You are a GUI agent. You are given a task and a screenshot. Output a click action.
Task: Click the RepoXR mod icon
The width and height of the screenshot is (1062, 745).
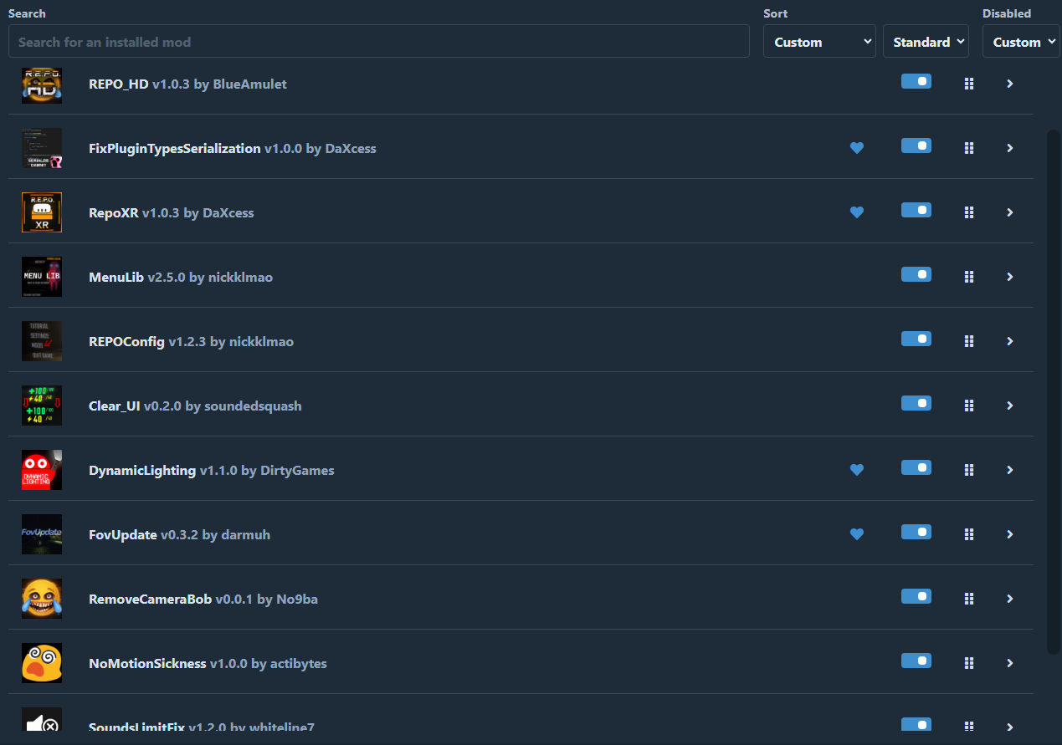click(x=42, y=213)
